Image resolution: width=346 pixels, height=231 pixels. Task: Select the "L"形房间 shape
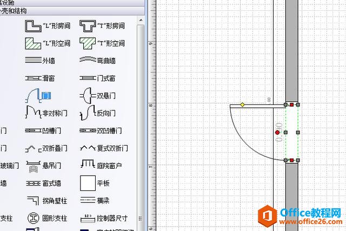[34, 25]
